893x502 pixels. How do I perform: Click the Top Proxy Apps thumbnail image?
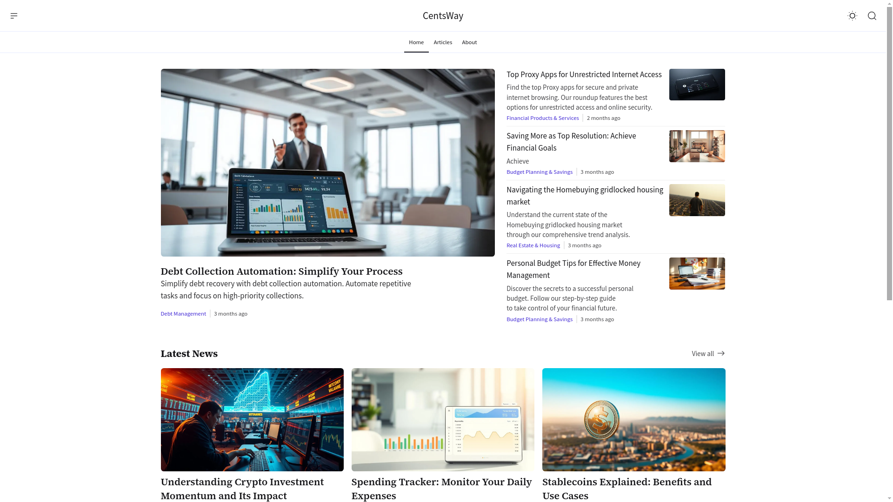[x=697, y=85]
